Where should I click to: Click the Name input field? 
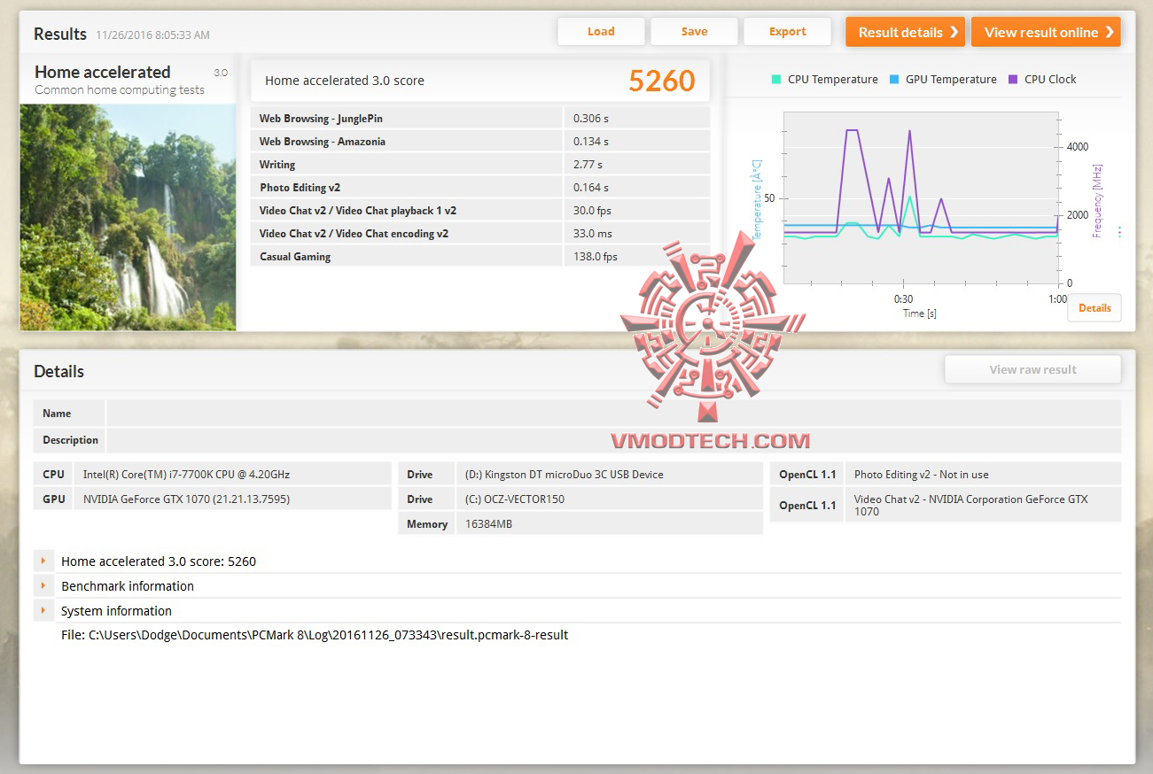(x=613, y=414)
